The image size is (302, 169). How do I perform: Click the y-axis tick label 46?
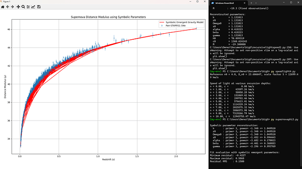click(9, 29)
